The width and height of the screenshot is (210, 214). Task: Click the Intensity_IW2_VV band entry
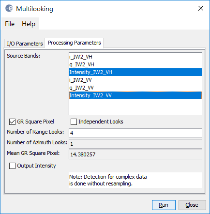(135, 95)
